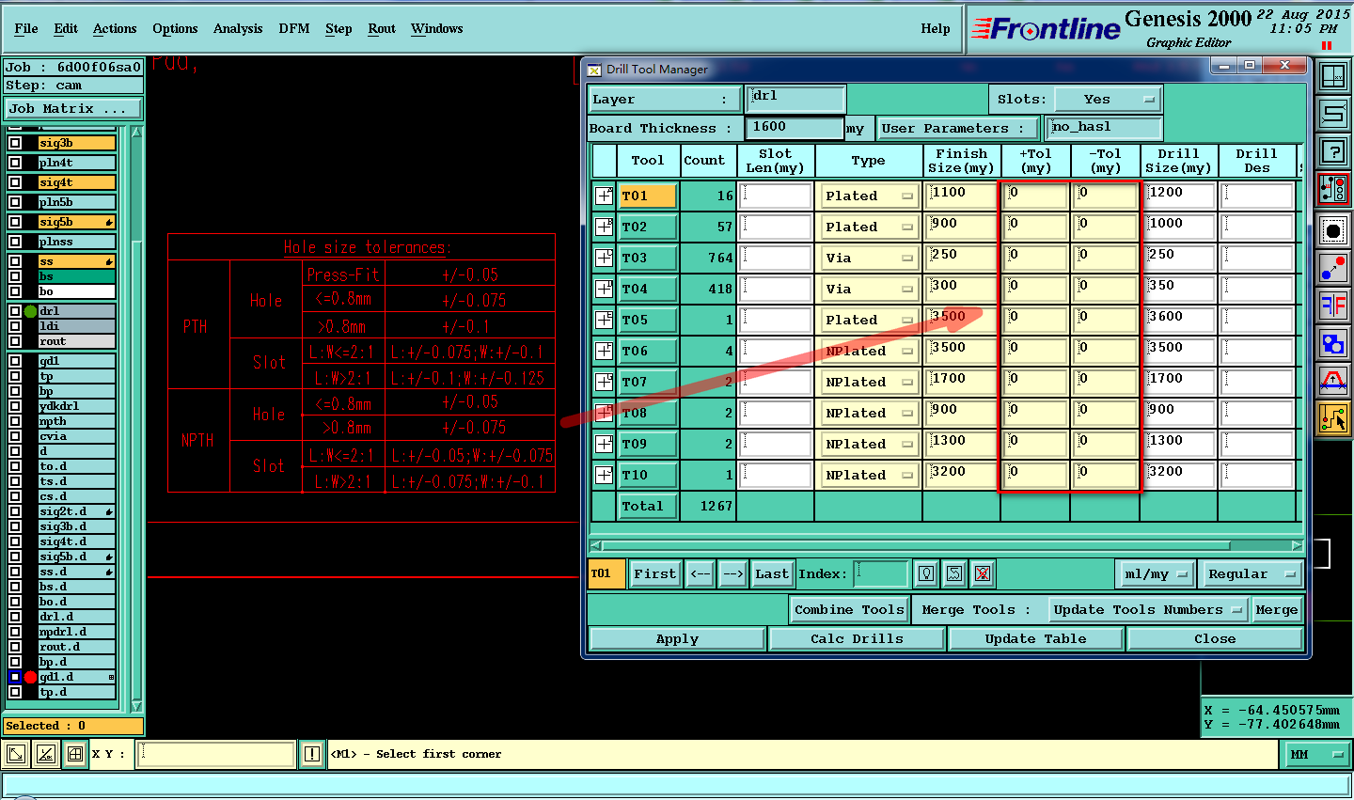Click the mirrored F flip icon

[1333, 306]
